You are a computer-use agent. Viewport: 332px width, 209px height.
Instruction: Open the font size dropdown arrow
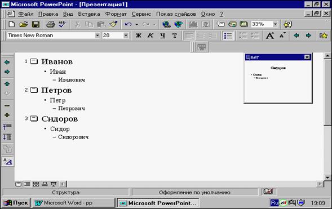click(126, 35)
